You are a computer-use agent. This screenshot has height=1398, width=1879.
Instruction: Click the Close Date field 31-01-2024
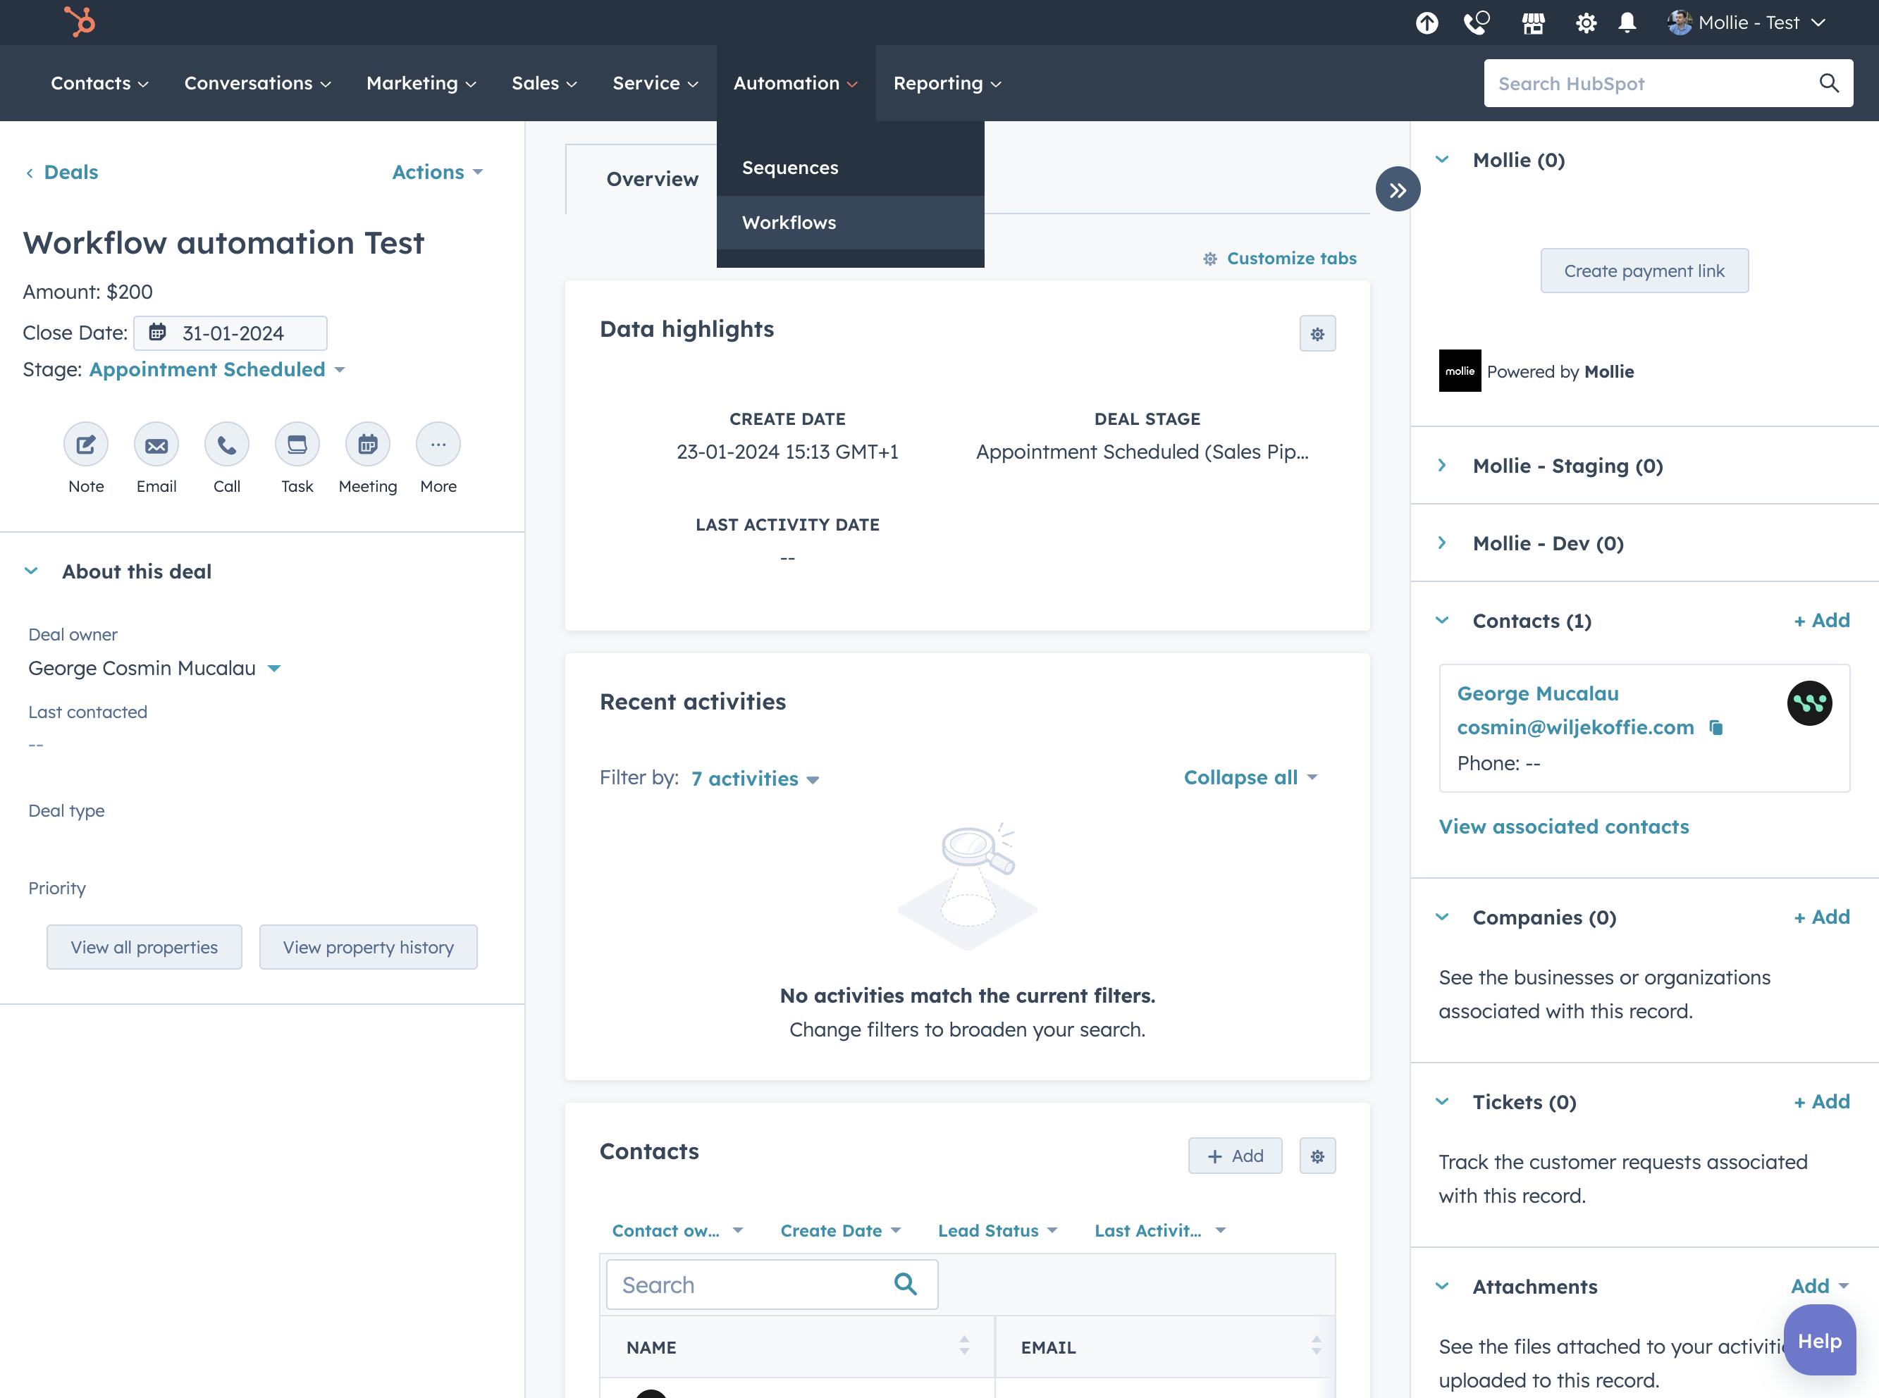[230, 333]
